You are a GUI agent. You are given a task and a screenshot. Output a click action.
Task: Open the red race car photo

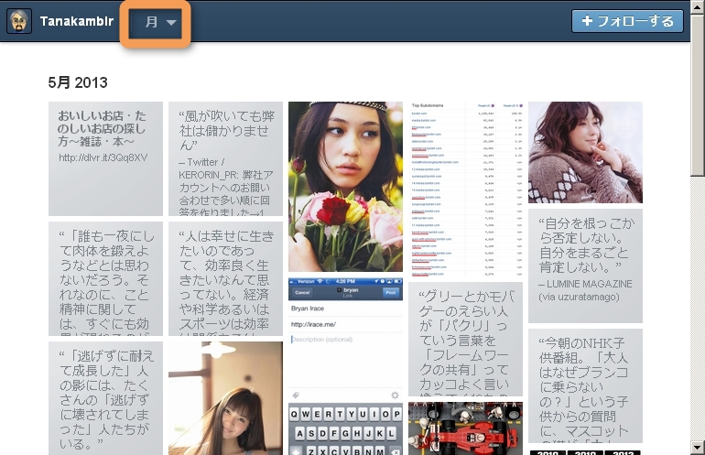pos(465,428)
